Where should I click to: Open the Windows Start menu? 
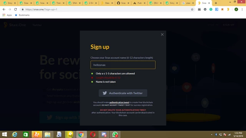5,135
